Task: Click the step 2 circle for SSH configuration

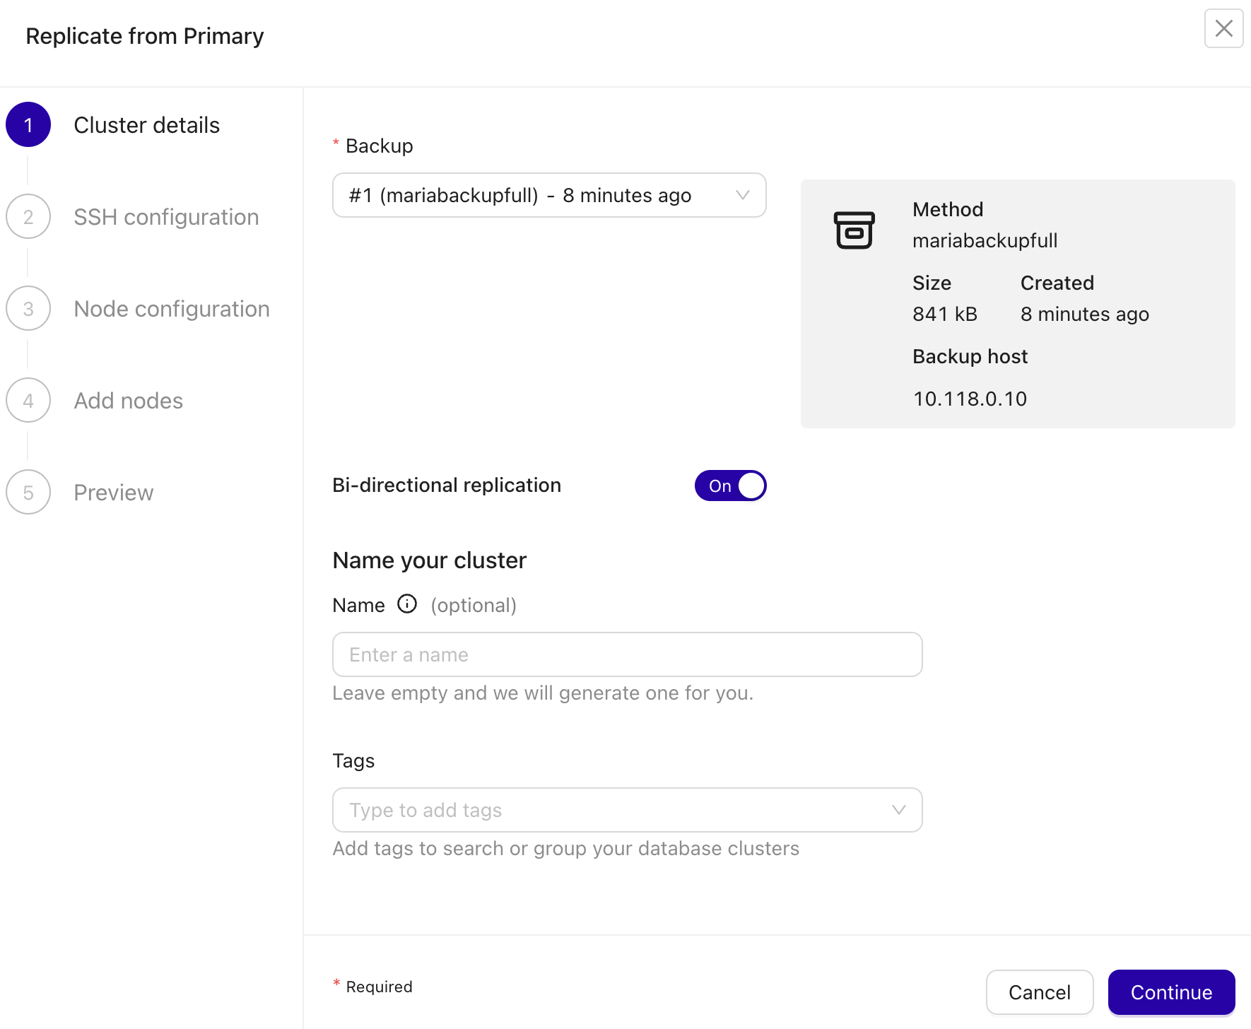Action: [28, 216]
